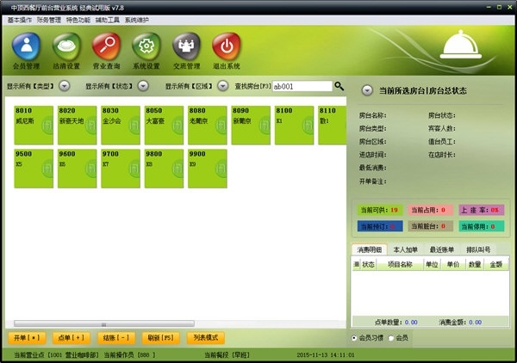Viewport: 517px width, 363px height.
Task: Open 系统设置 gear icon
Action: coord(146,47)
